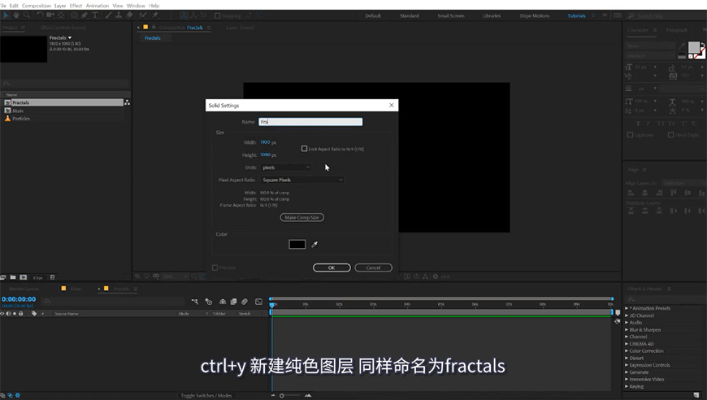The image size is (707, 400).
Task: Expand the Blur & Sharpen category
Action: [627, 329]
